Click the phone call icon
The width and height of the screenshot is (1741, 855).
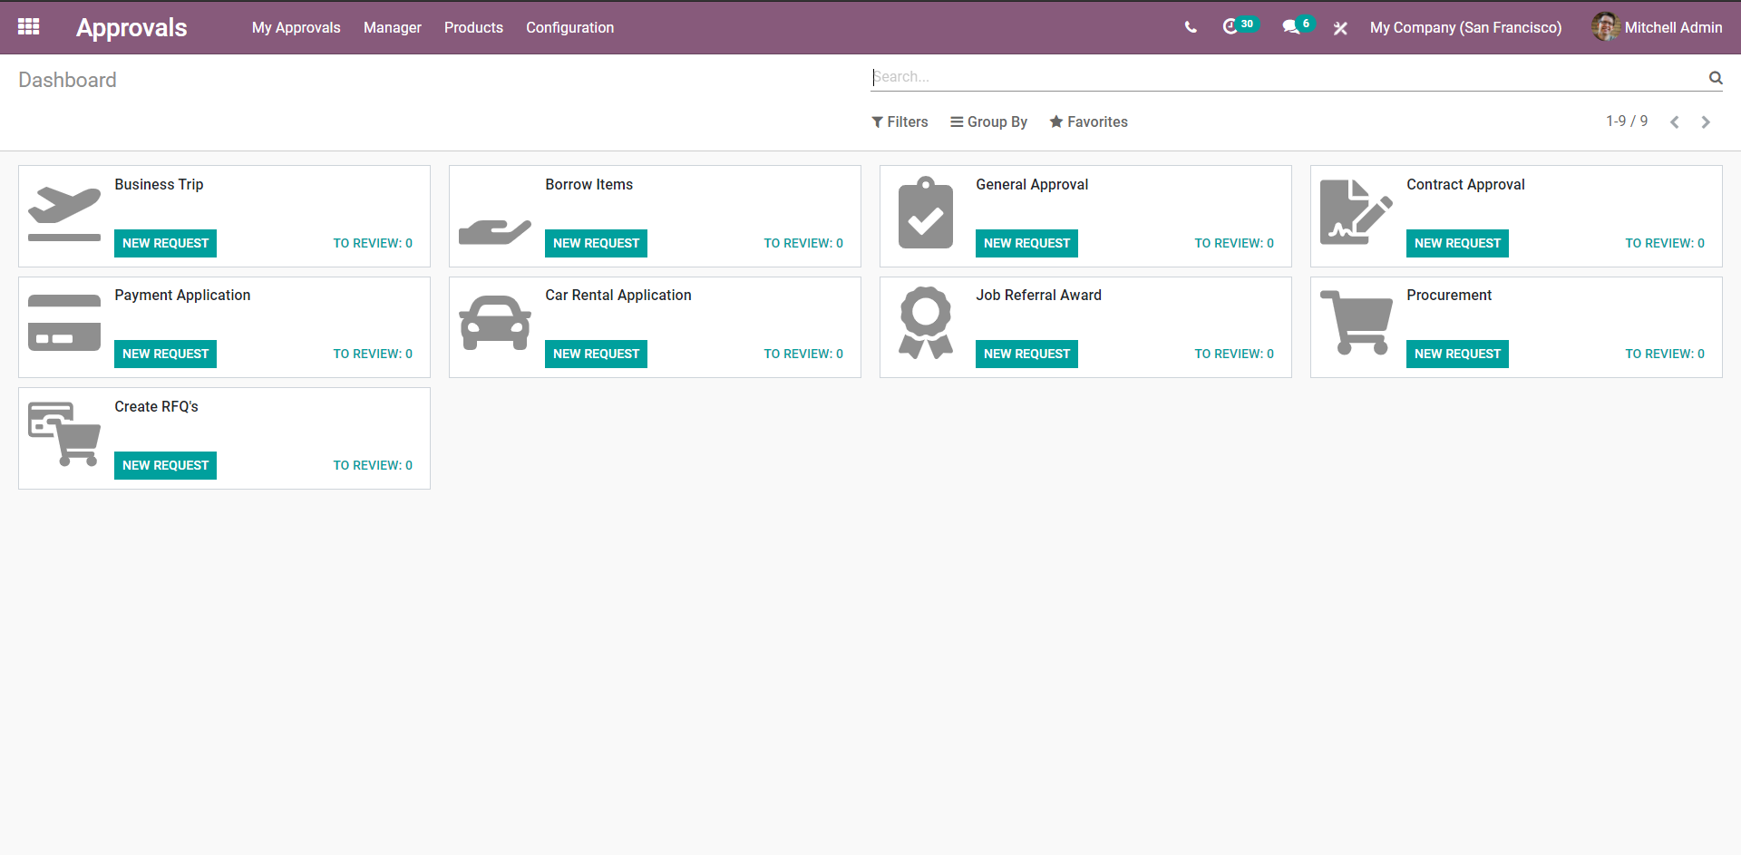click(1191, 27)
